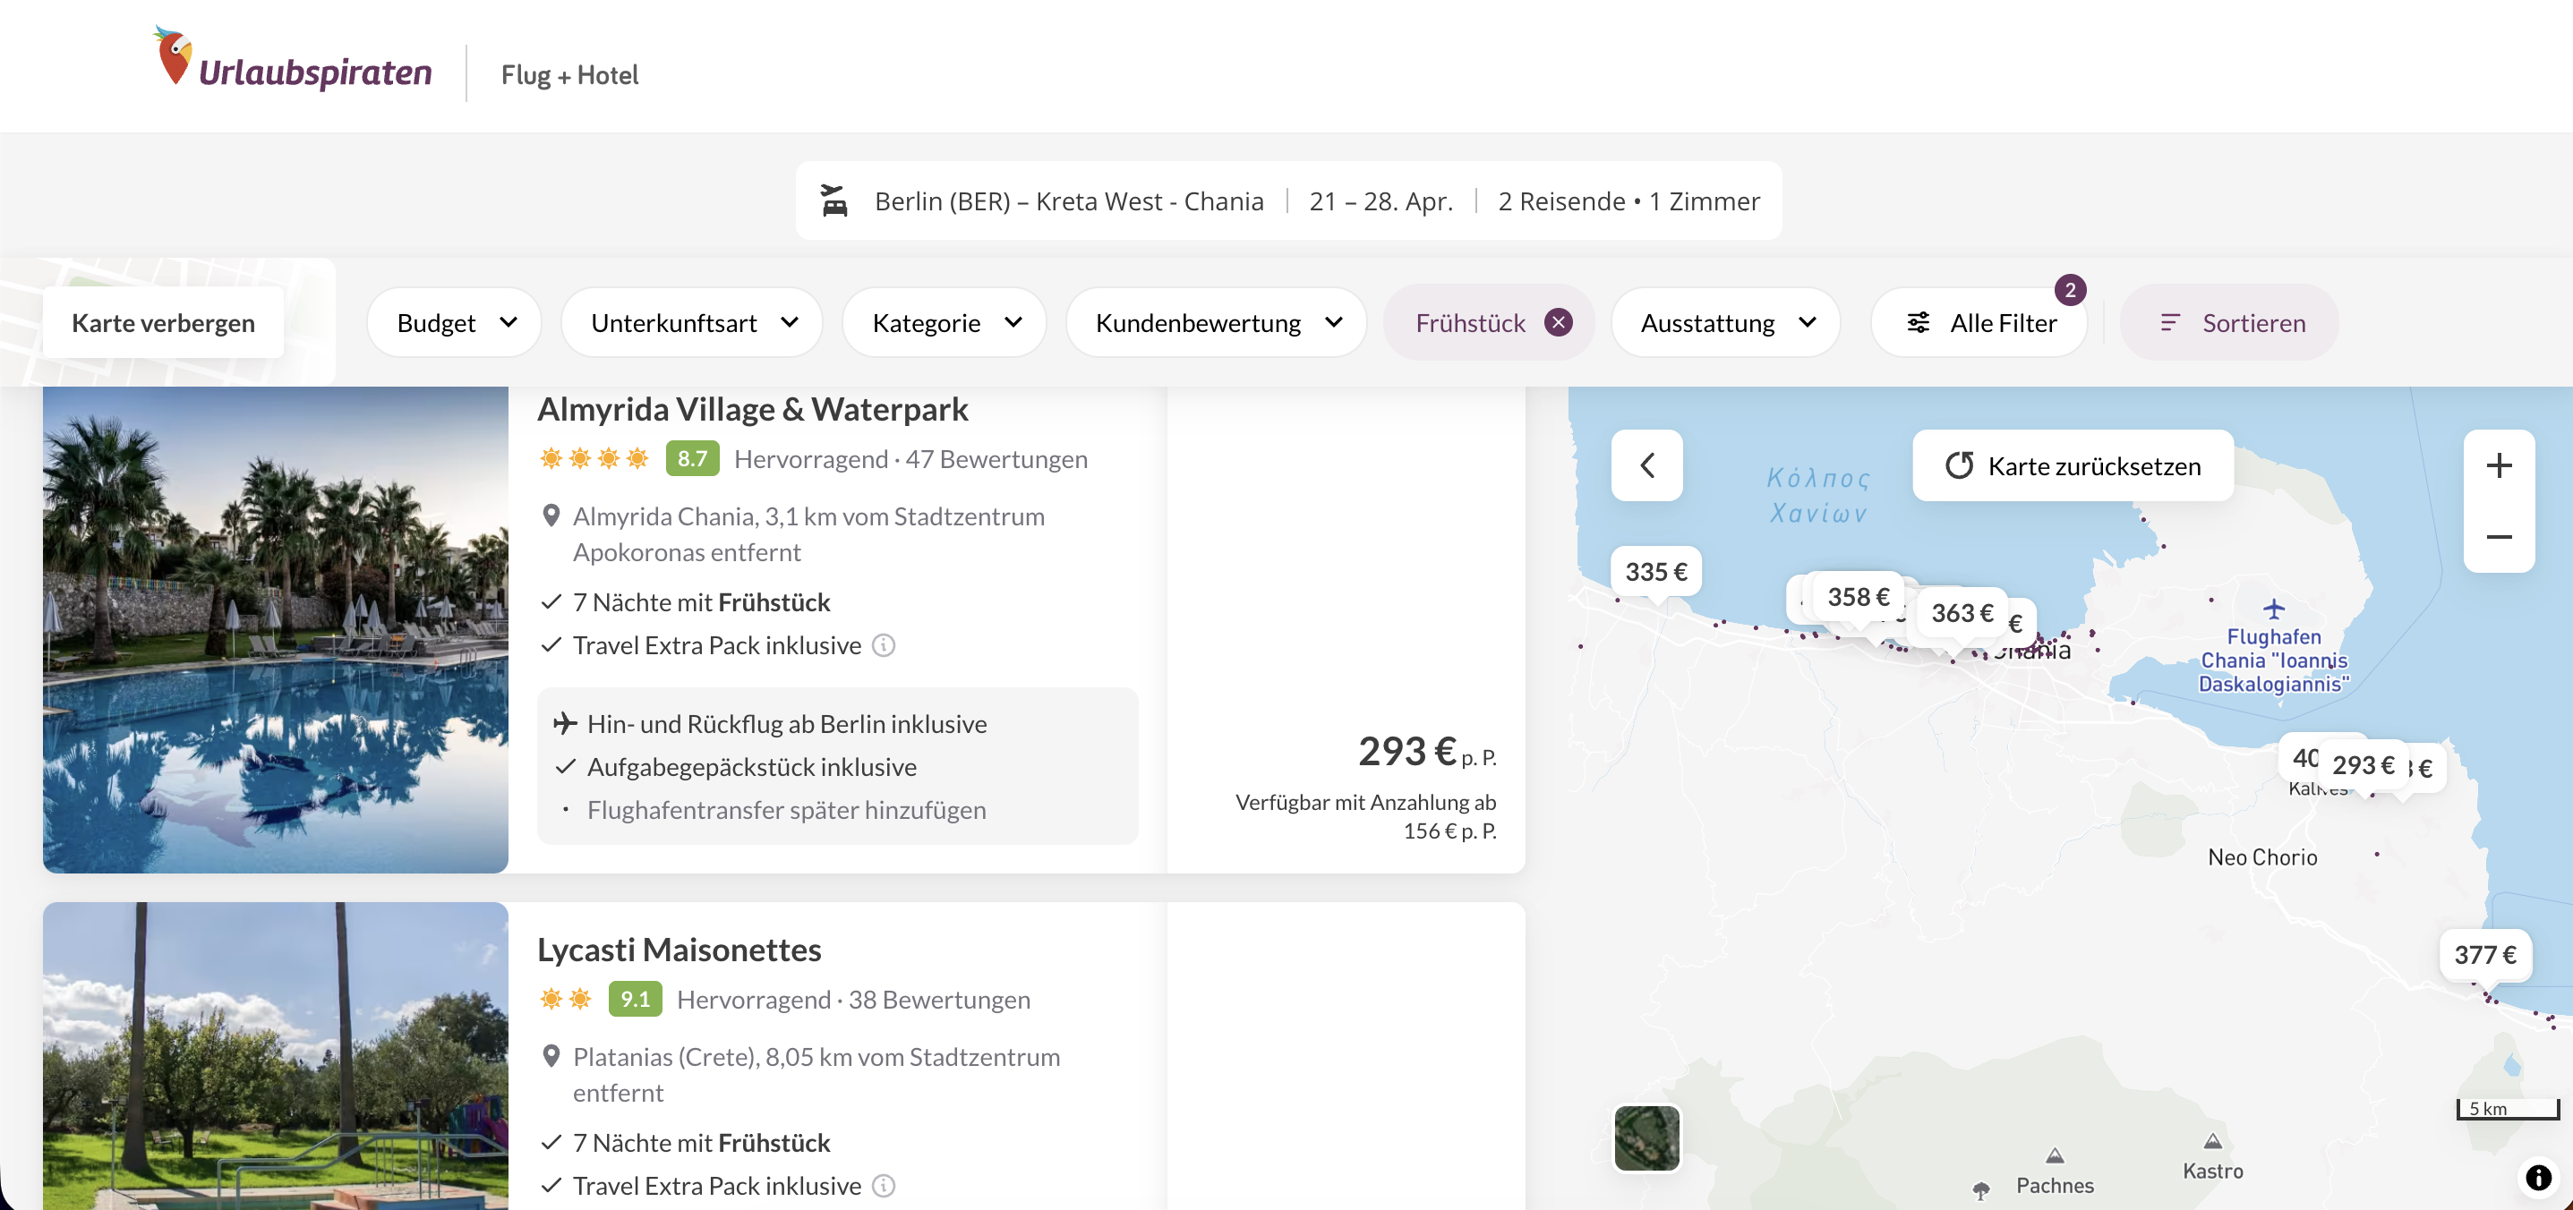Click the flight and hotel search icon
The height and width of the screenshot is (1210, 2573).
[834, 200]
